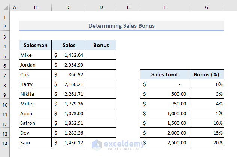The width and height of the screenshot is (237, 157).
Task: Click the 'Determining Sales Bonus' title cell
Action: 121,26
